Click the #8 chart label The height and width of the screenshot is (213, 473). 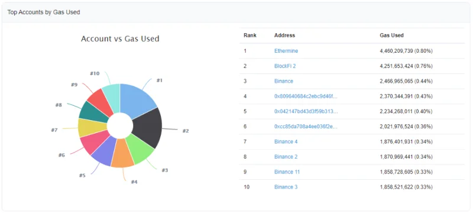pyautogui.click(x=59, y=105)
